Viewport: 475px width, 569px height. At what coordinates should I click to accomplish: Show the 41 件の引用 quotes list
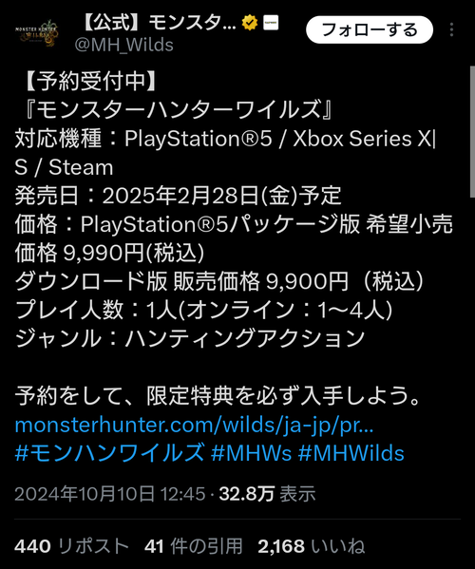(x=194, y=546)
